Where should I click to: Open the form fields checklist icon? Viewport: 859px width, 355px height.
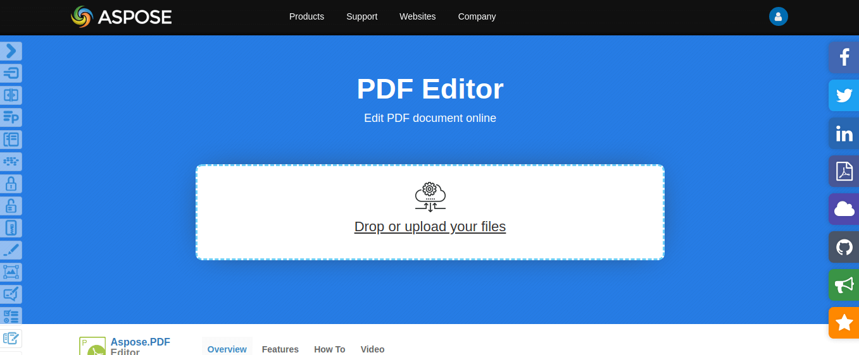11,316
